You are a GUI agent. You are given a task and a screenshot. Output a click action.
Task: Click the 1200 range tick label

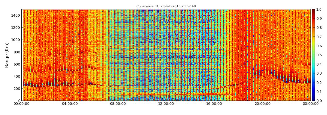pos(16,28)
